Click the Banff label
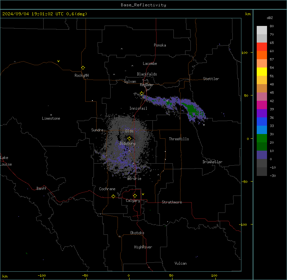 41,189
